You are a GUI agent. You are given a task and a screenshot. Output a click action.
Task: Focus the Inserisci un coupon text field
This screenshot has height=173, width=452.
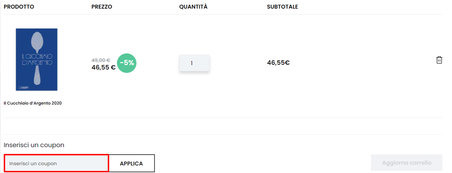[x=56, y=163]
